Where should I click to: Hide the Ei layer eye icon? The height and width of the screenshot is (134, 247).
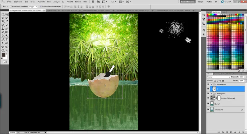click(x=208, y=89)
